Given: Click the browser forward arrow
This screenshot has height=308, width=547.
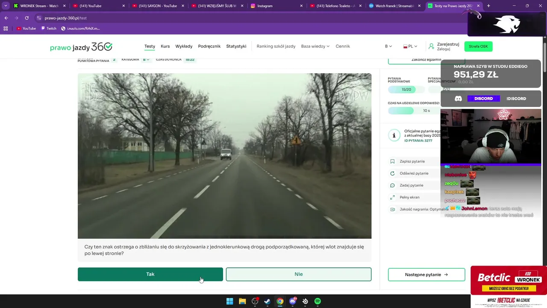Looking at the screenshot, I should 16,18.
